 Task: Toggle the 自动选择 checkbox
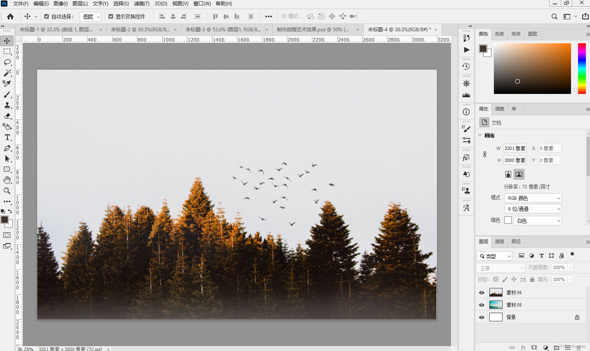[47, 16]
